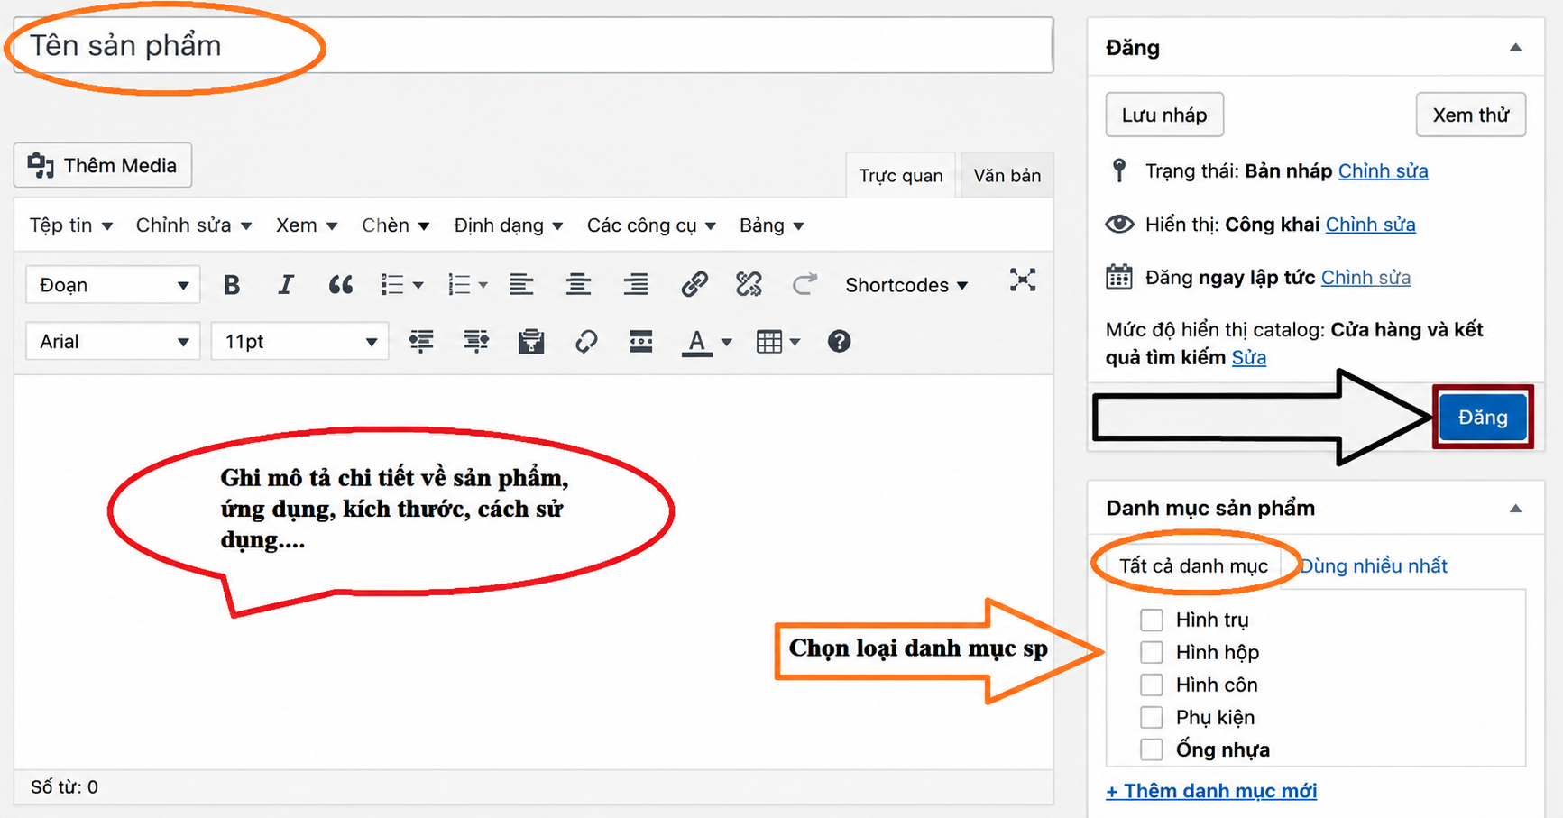Click the Thêm danh mục mới link
The image size is (1563, 818).
pos(1211,791)
